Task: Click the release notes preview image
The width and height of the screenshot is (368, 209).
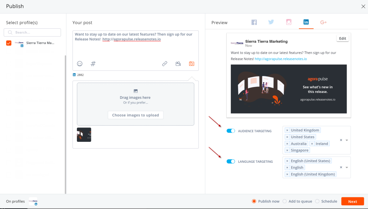Action: 289,89
